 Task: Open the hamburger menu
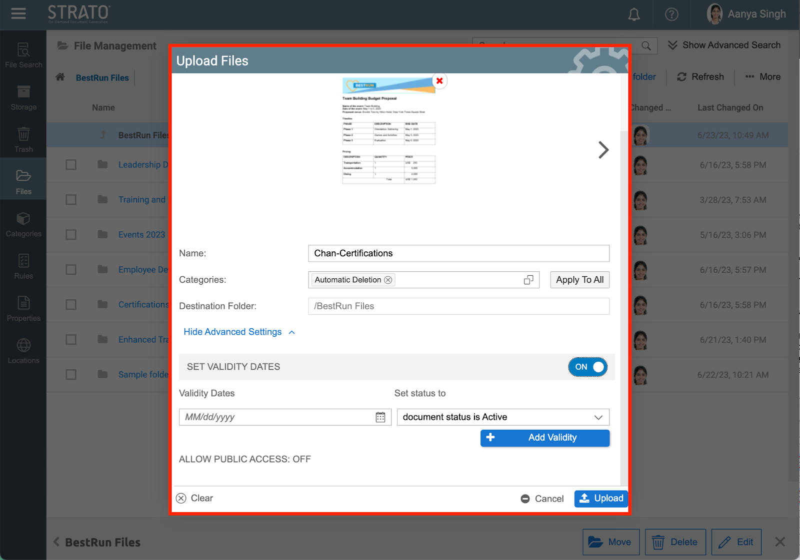[x=18, y=13]
